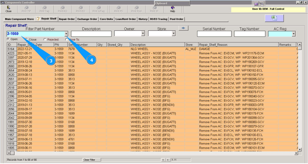Screen dimensions: 308x164
Task: Click the Print ST printer icon
Action: 155,8
